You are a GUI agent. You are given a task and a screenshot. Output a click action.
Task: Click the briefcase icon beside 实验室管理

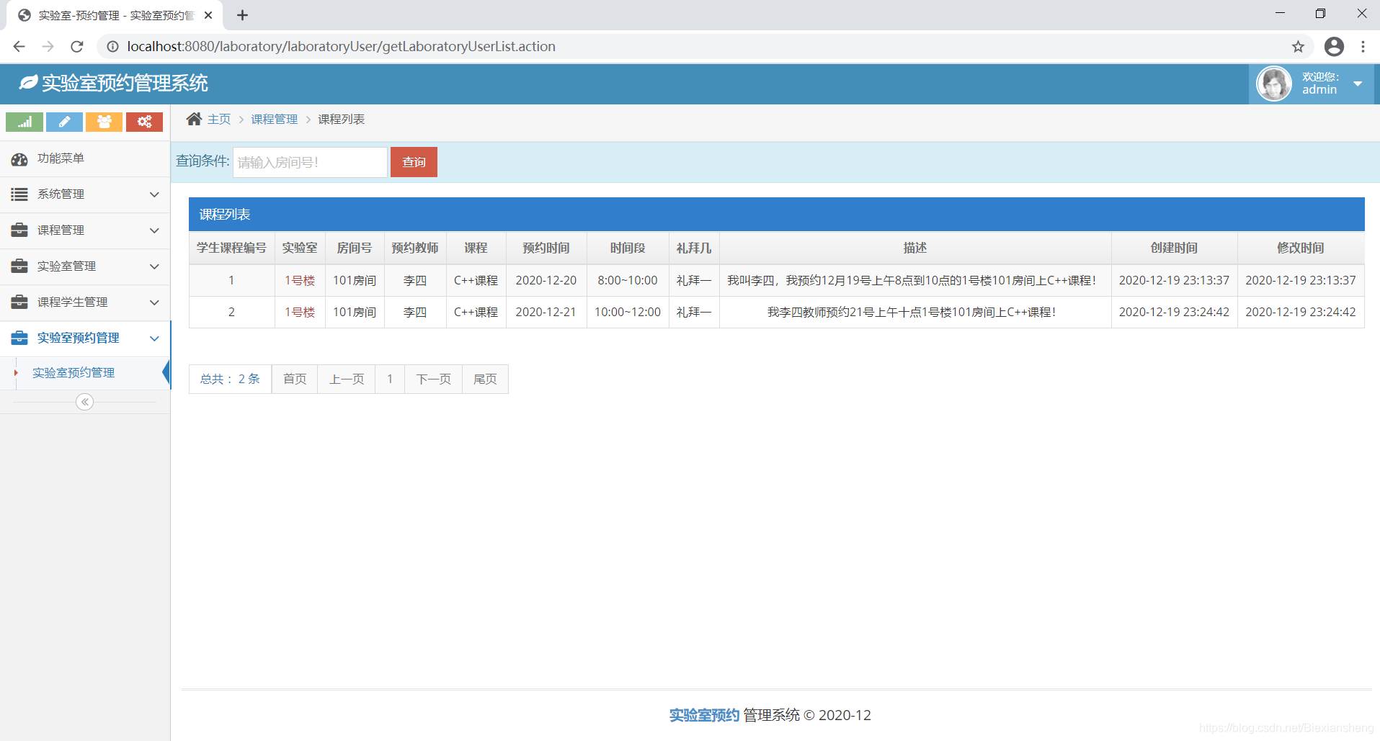coord(19,266)
